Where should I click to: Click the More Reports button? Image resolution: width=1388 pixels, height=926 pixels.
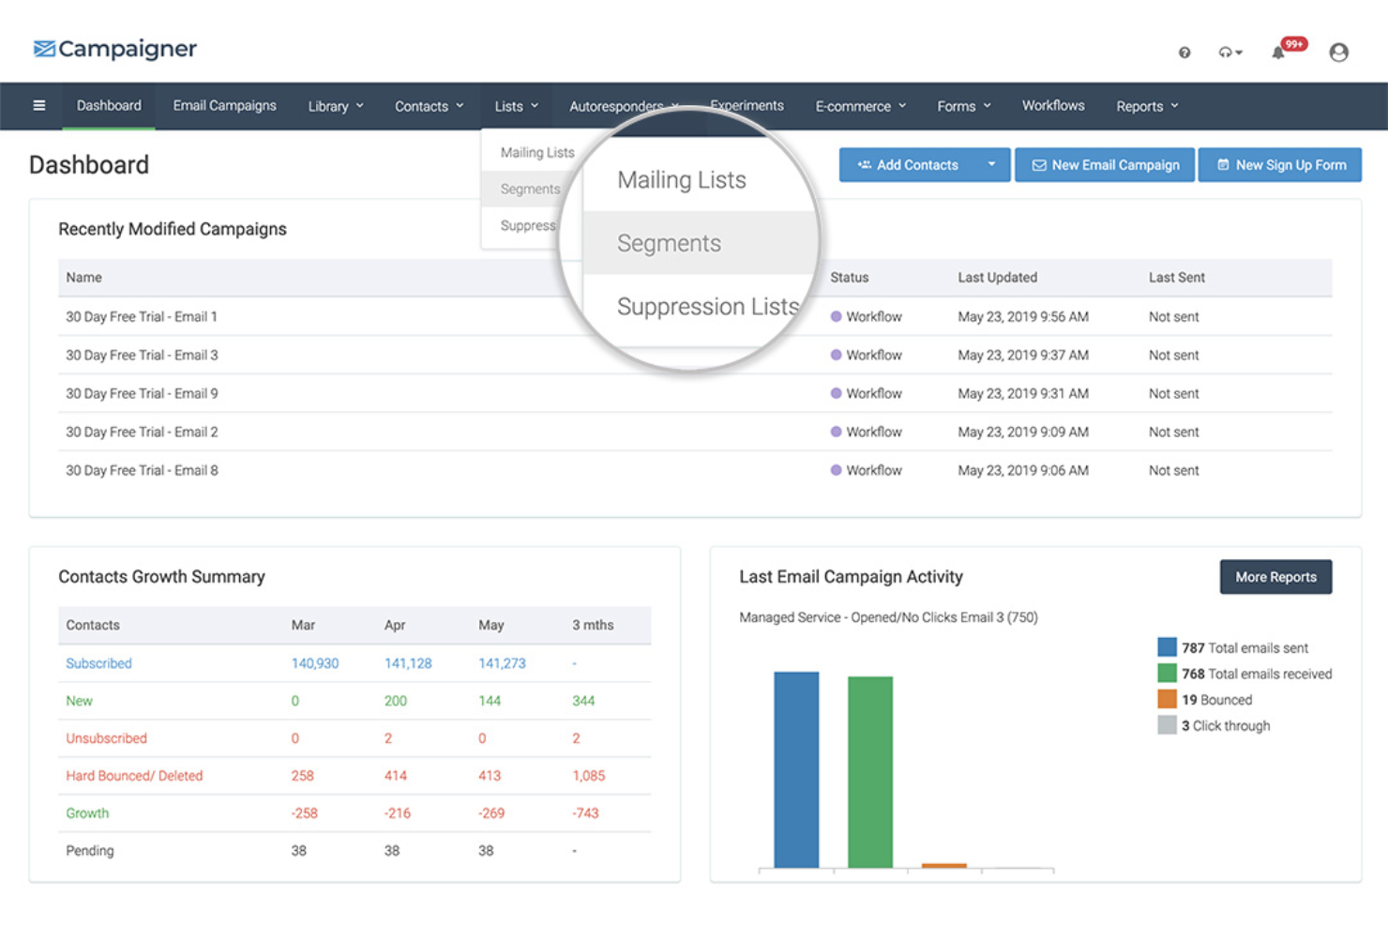tap(1275, 576)
